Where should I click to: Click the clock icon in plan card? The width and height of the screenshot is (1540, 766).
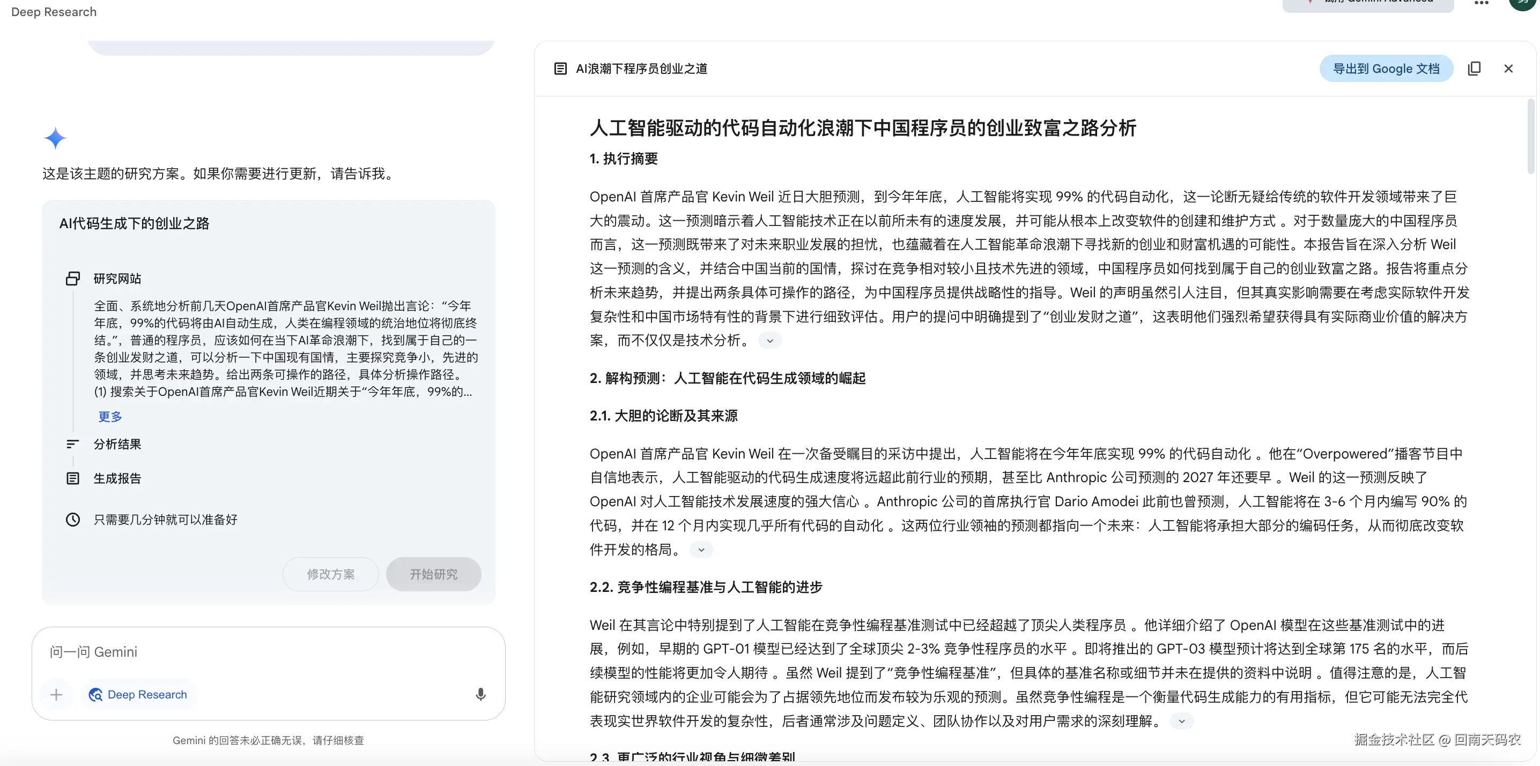[73, 520]
